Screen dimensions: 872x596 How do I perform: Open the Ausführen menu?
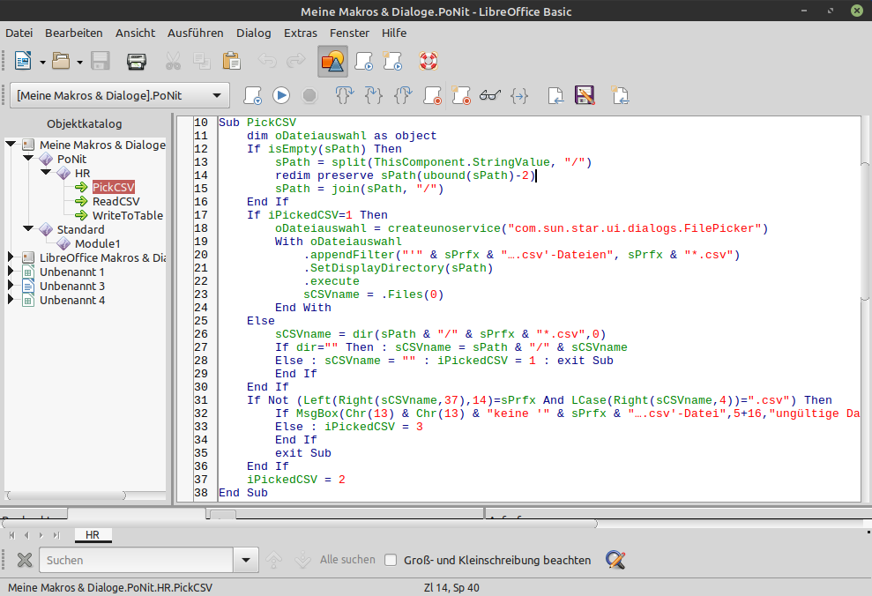click(196, 33)
